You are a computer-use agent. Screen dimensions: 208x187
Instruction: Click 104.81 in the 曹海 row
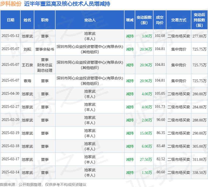click(160, 80)
